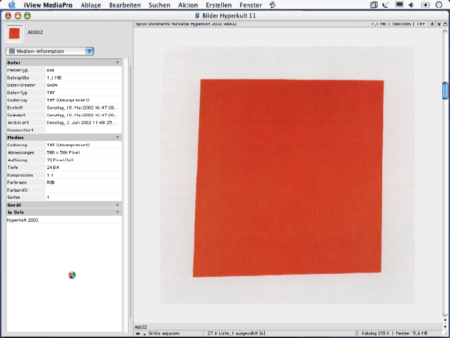Screen dimensions: 450x338
Task: Open the Aktion menu
Action: coord(188,5)
